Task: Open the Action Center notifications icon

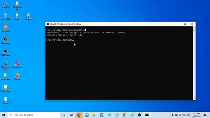Action: coord(205,115)
